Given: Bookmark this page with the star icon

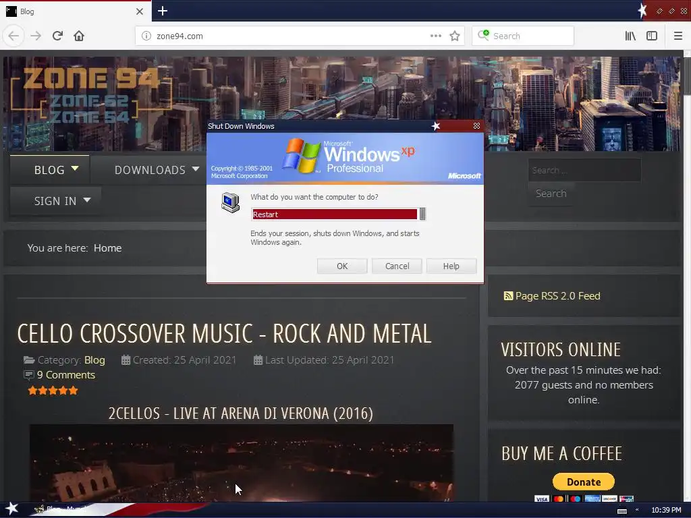Looking at the screenshot, I should tap(455, 36).
